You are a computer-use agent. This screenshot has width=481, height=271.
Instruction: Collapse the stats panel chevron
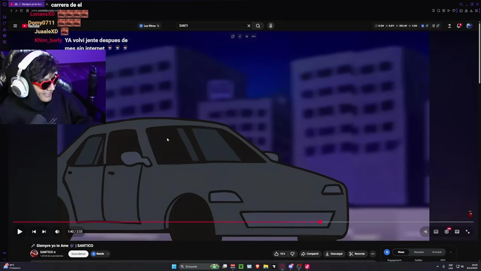451,252
